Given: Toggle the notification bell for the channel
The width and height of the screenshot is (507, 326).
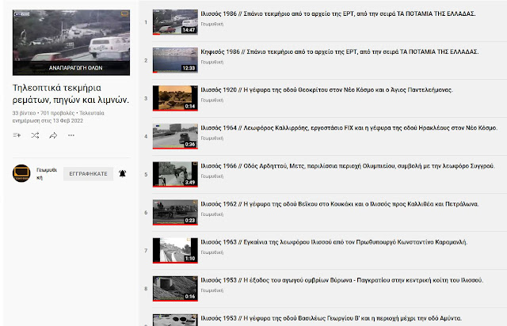Looking at the screenshot, I should click(122, 174).
